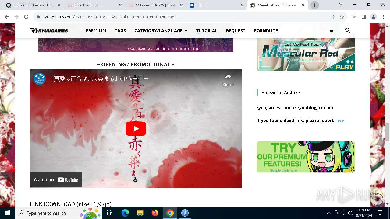The image size is (390, 219).
Task: Open the Chrome profile avatar
Action: click(x=373, y=17)
